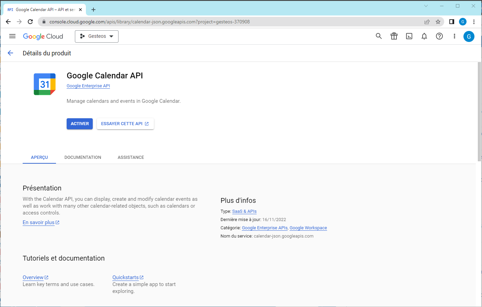Switch to the Assistance tab
482x307 pixels.
coord(131,157)
